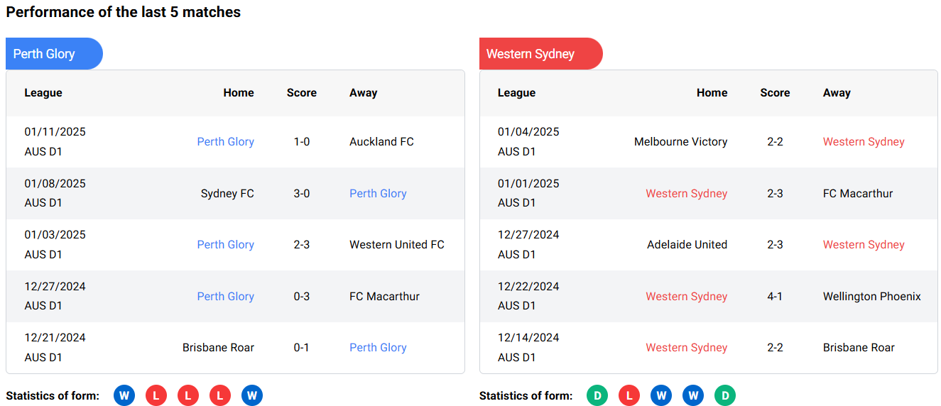Viewport: 941px width, 406px height.
Task: Click the 3-0 score of Sydney FC match
Action: pyautogui.click(x=302, y=193)
